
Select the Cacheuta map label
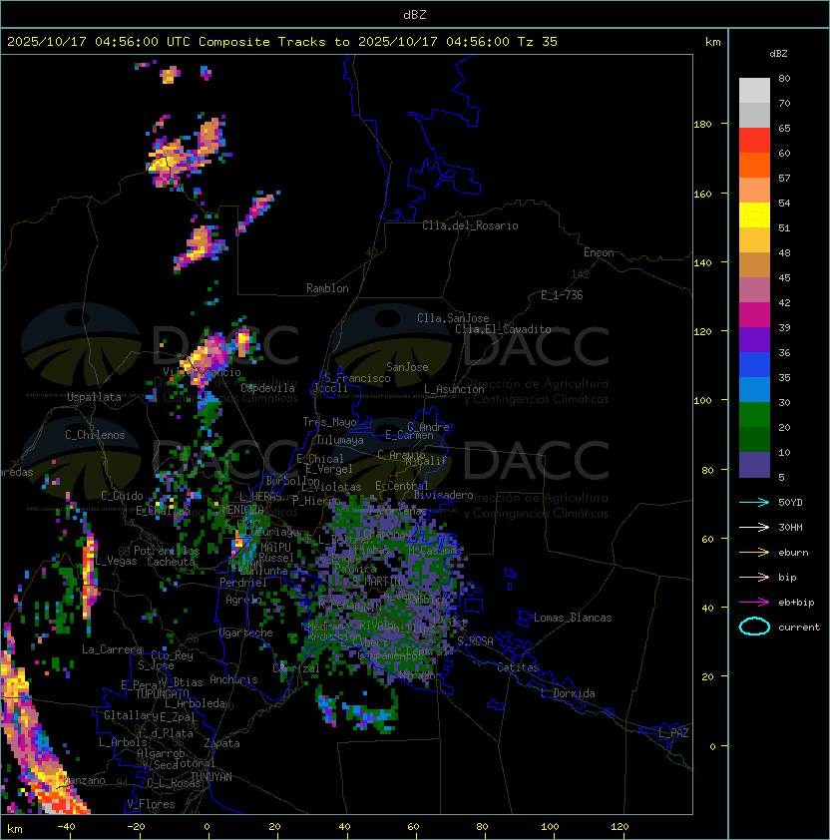coord(171,562)
